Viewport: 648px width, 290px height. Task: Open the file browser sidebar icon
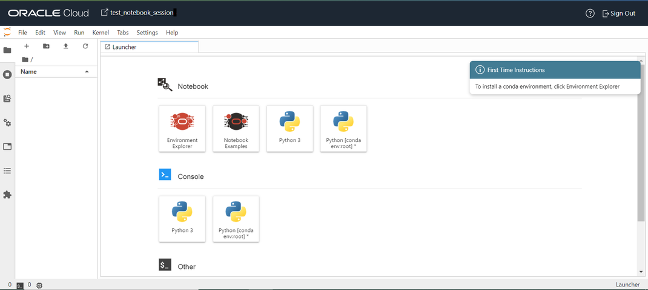pos(7,50)
